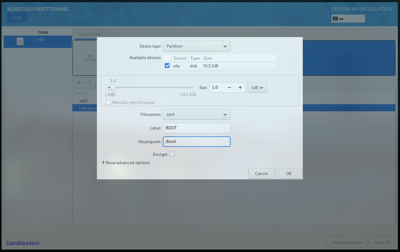Click the Device column header in available devices
Viewport: 400px width, 252px height.
(x=180, y=58)
